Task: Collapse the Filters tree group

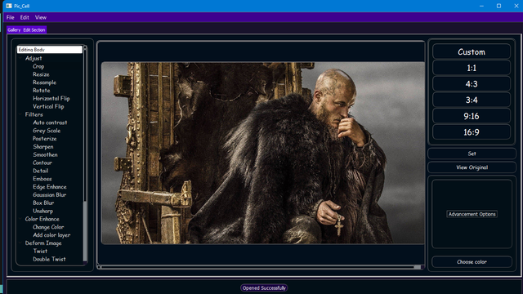Action: (x=20, y=114)
